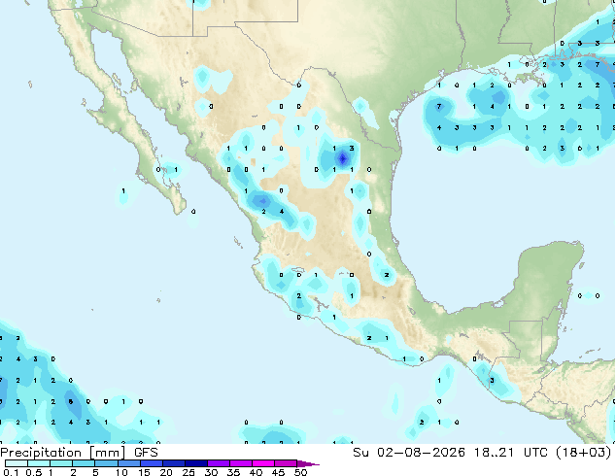This screenshot has width=616, height=476.
Task: Select the 45–50 mm legend swatch
Action: [286, 463]
